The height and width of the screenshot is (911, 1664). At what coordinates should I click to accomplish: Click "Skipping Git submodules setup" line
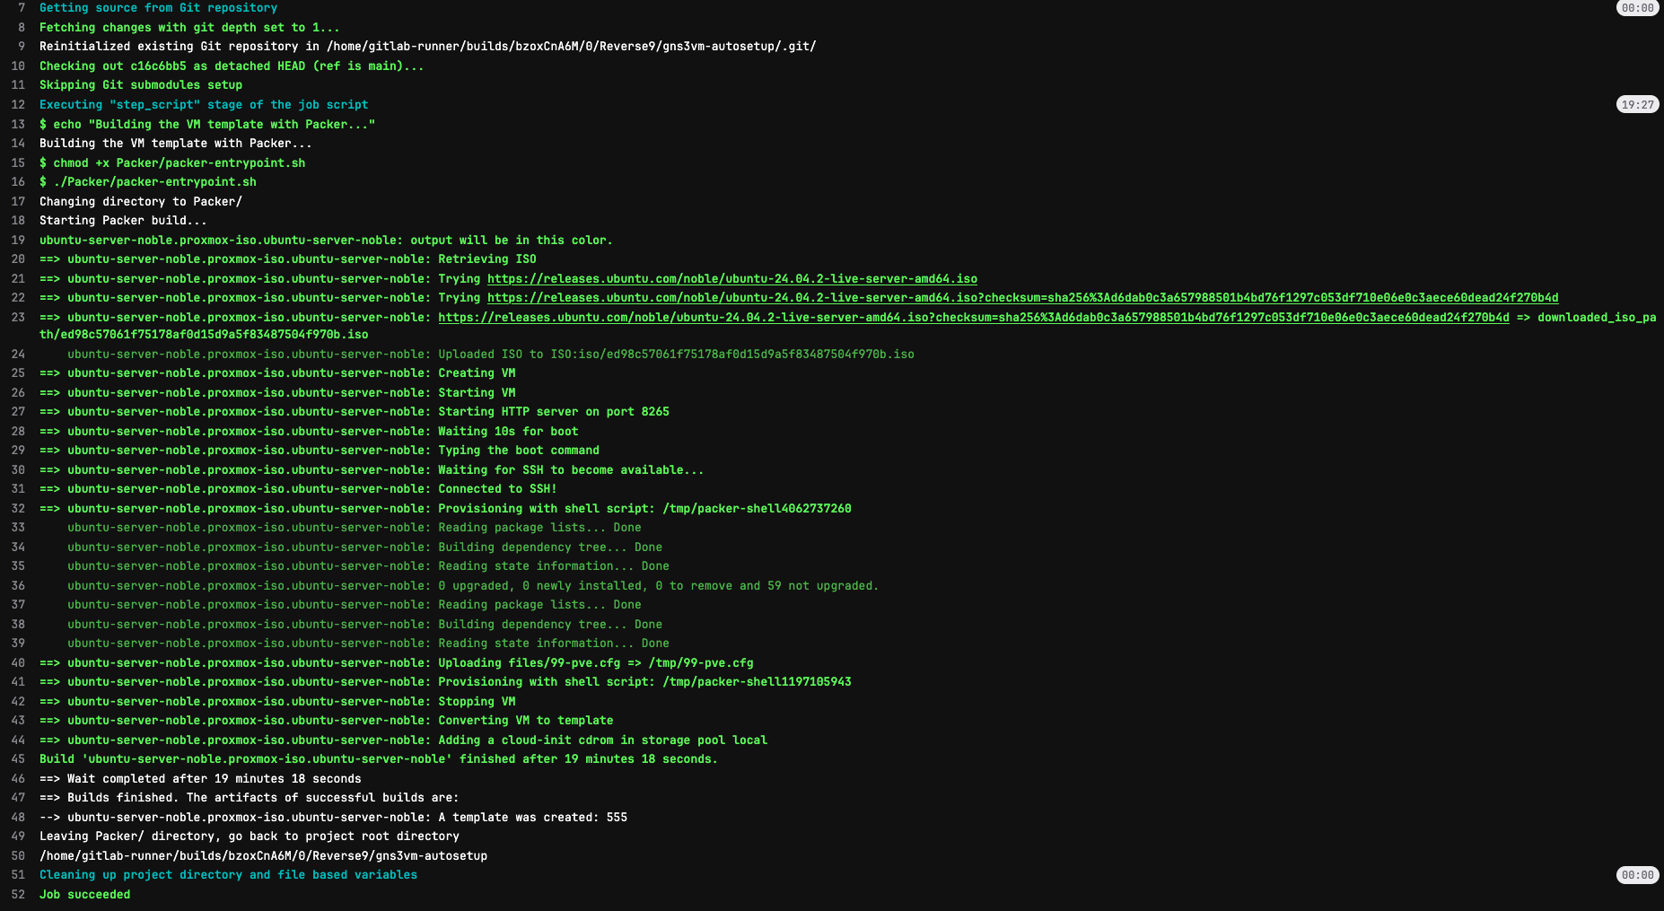(141, 85)
